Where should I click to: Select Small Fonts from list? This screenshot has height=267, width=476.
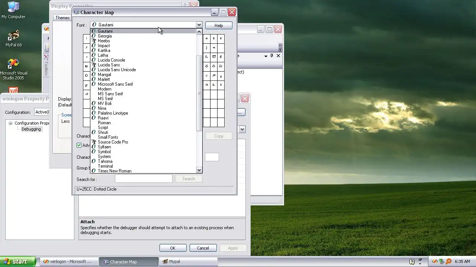143,137
